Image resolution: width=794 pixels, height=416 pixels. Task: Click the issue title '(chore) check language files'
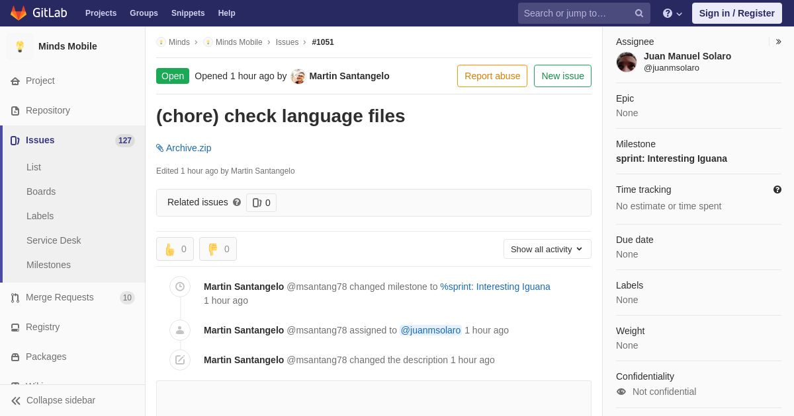[x=281, y=116]
